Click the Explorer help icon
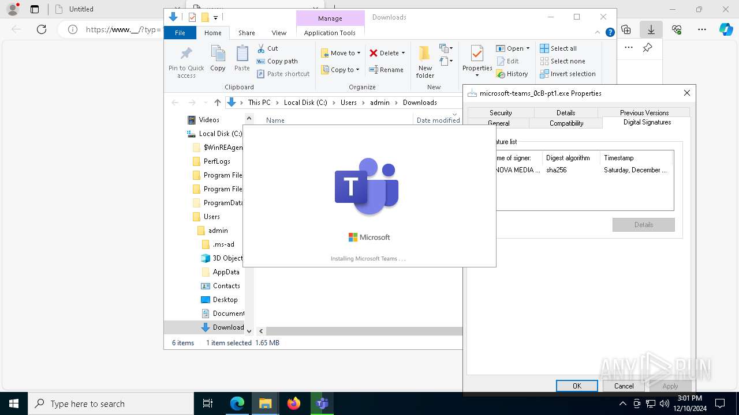 [x=610, y=33]
